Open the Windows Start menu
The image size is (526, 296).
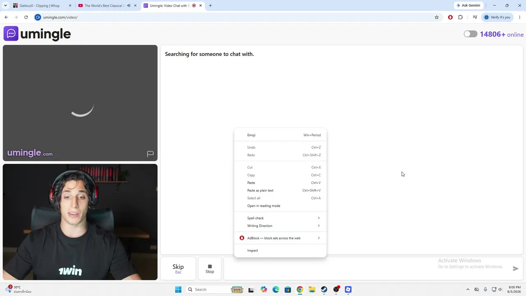pyautogui.click(x=178, y=289)
